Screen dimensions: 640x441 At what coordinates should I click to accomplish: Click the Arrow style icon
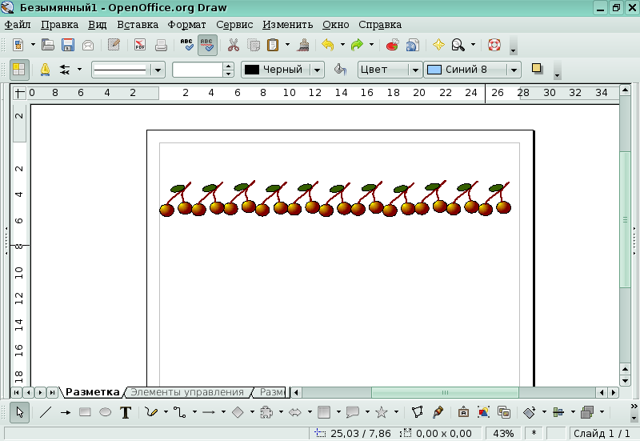point(65,70)
